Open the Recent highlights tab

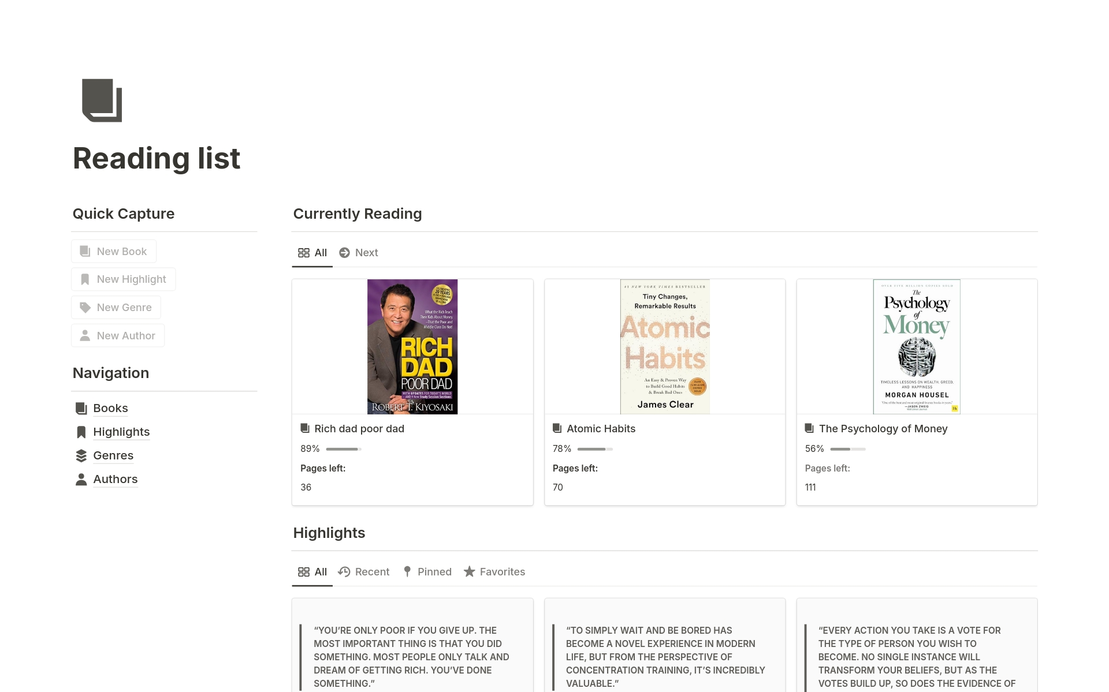tap(364, 572)
